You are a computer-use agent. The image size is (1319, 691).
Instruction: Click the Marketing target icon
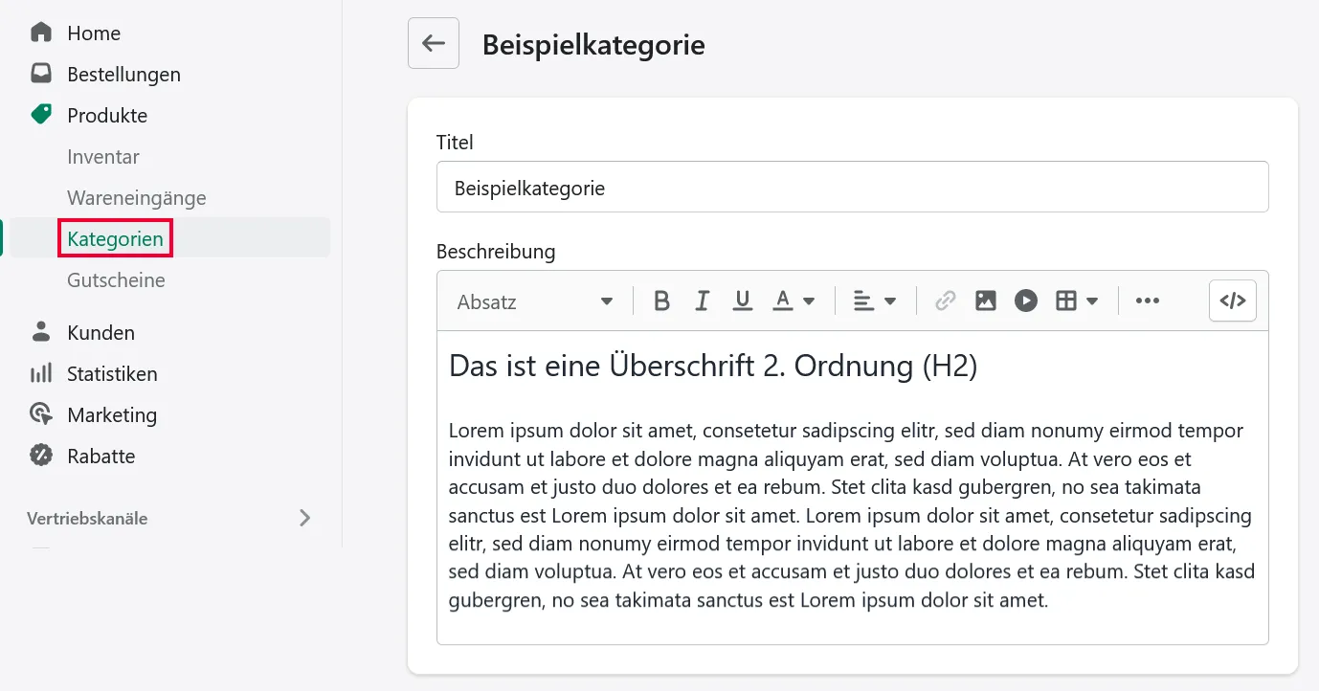pyautogui.click(x=41, y=414)
